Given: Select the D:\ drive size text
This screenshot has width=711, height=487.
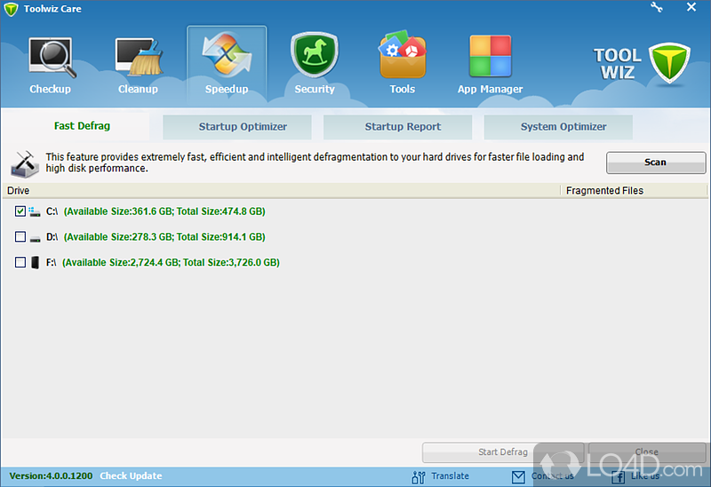Looking at the screenshot, I should [x=164, y=237].
